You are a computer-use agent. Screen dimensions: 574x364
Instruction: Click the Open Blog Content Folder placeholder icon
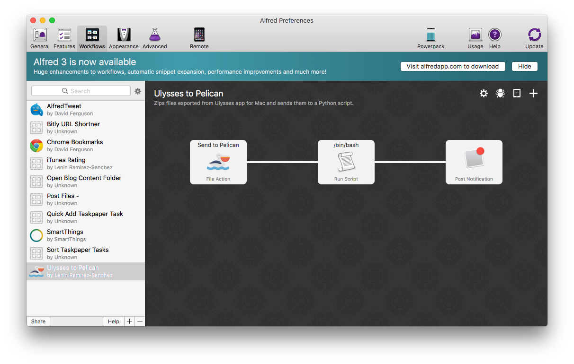[36, 182]
